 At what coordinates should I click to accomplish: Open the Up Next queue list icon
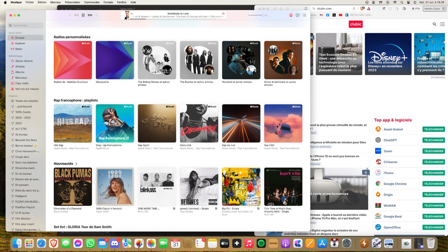pos(304,15)
